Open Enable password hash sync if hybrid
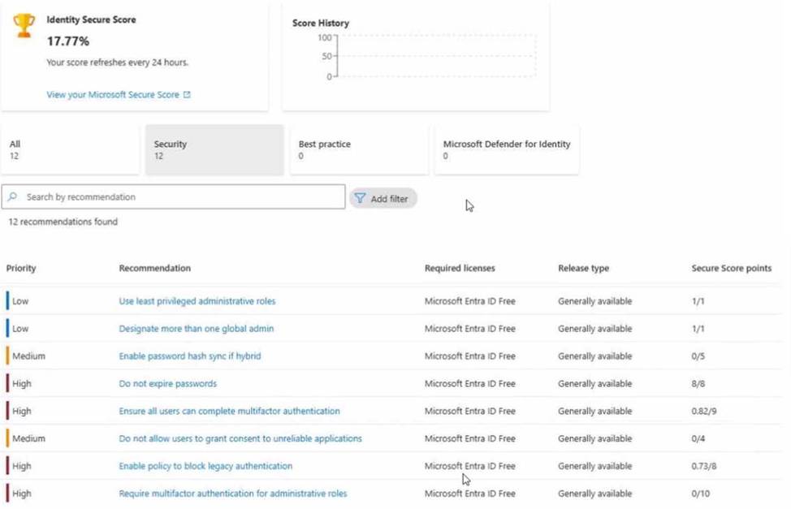Screen dimensions: 791x509 190,356
